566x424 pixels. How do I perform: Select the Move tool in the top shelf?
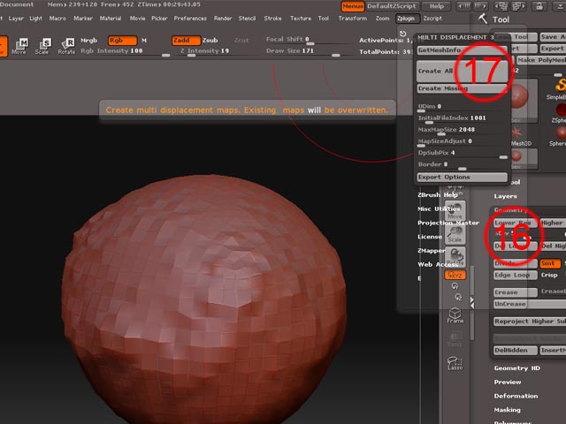pos(19,46)
